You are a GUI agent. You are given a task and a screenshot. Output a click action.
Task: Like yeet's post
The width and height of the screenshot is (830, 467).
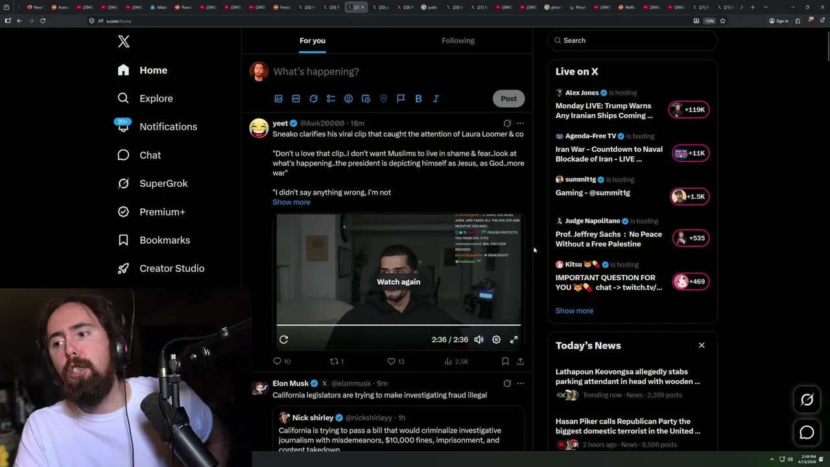396,361
